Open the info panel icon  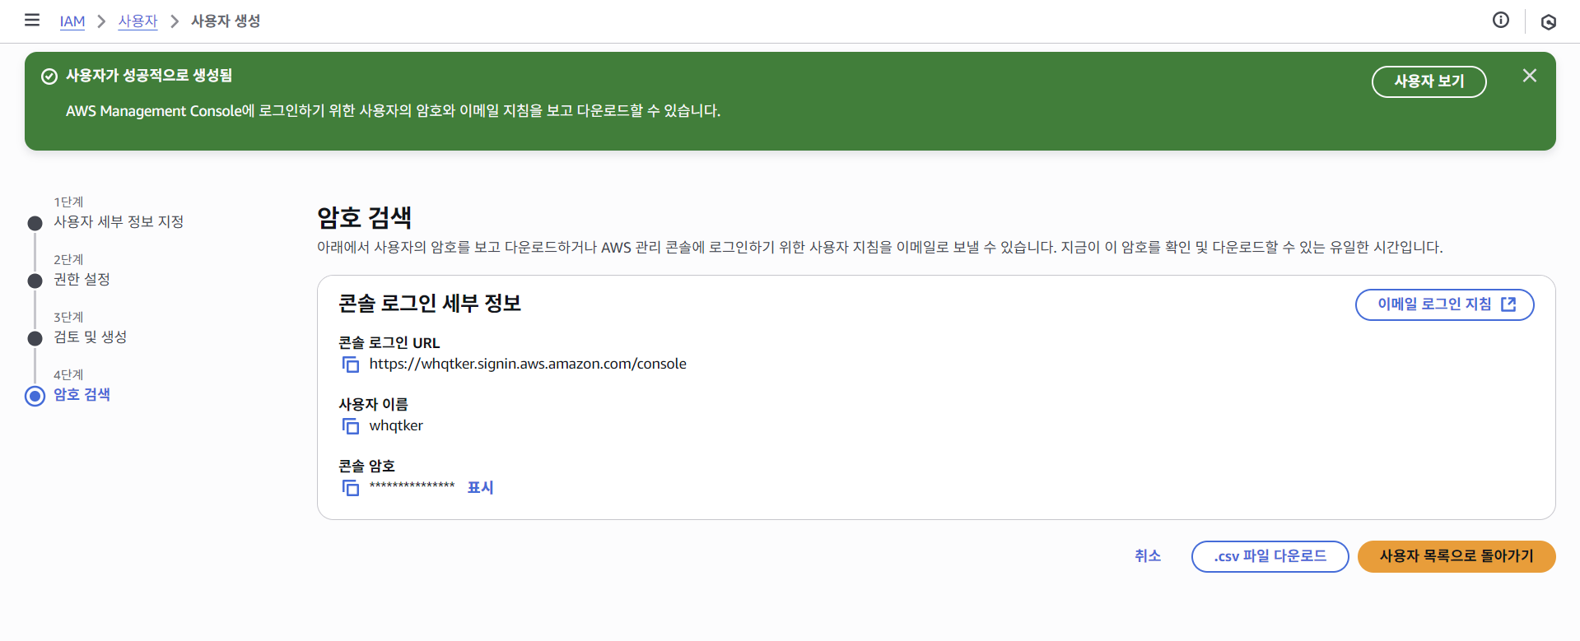pyautogui.click(x=1500, y=20)
